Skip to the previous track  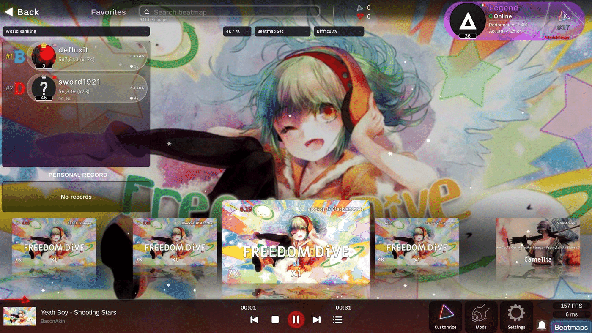point(255,320)
